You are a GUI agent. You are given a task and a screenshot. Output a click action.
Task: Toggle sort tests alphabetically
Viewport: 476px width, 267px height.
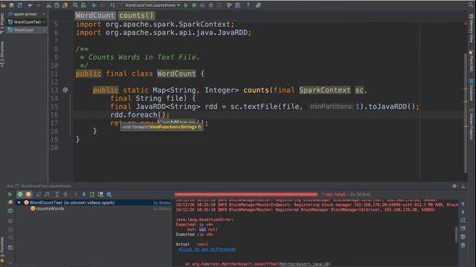point(38,194)
